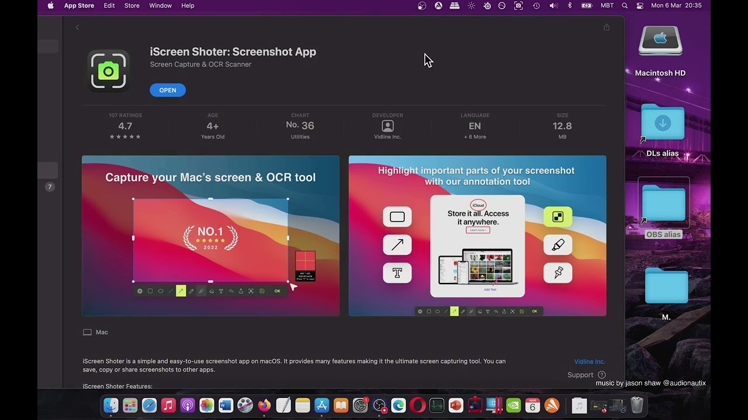Click the sun brightness menu bar icon
Viewport: 748px width, 420px height.
coord(471,5)
